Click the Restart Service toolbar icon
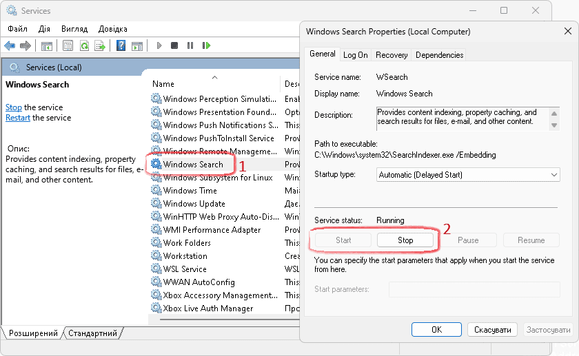 click(x=206, y=45)
